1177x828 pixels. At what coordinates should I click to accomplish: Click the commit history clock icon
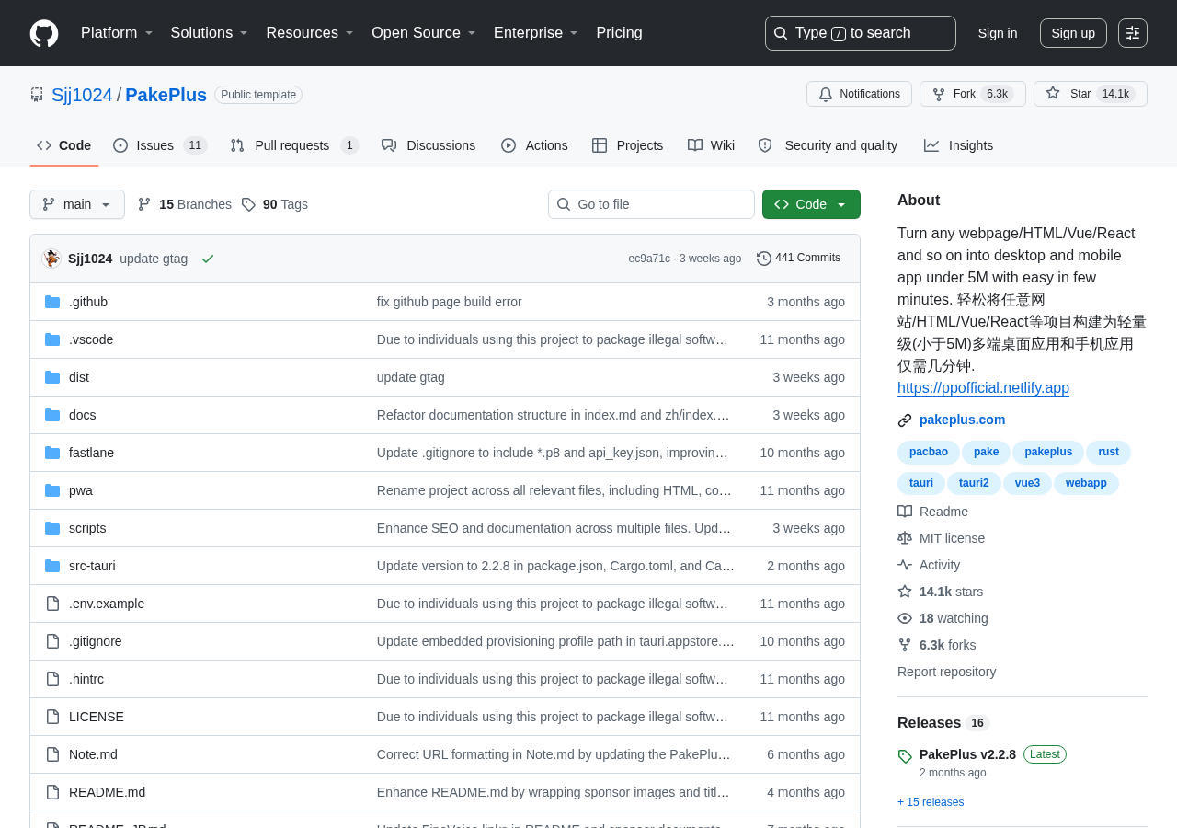point(764,259)
